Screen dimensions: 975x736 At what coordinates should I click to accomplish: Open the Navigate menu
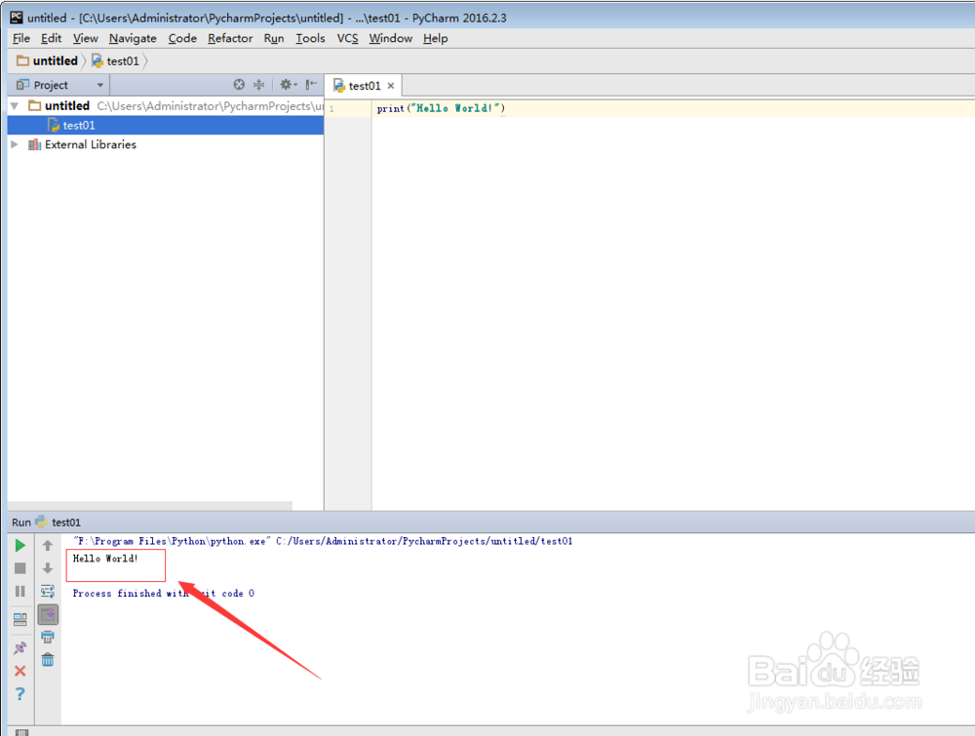click(x=133, y=39)
